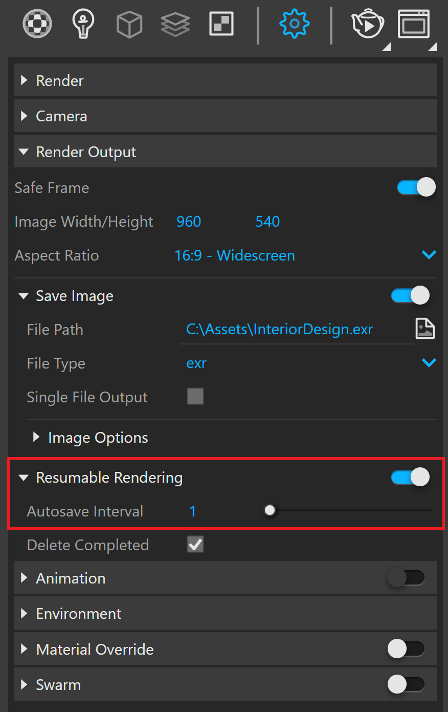The width and height of the screenshot is (448, 712).
Task: Uncheck the Delete Completed checkbox
Action: (195, 544)
